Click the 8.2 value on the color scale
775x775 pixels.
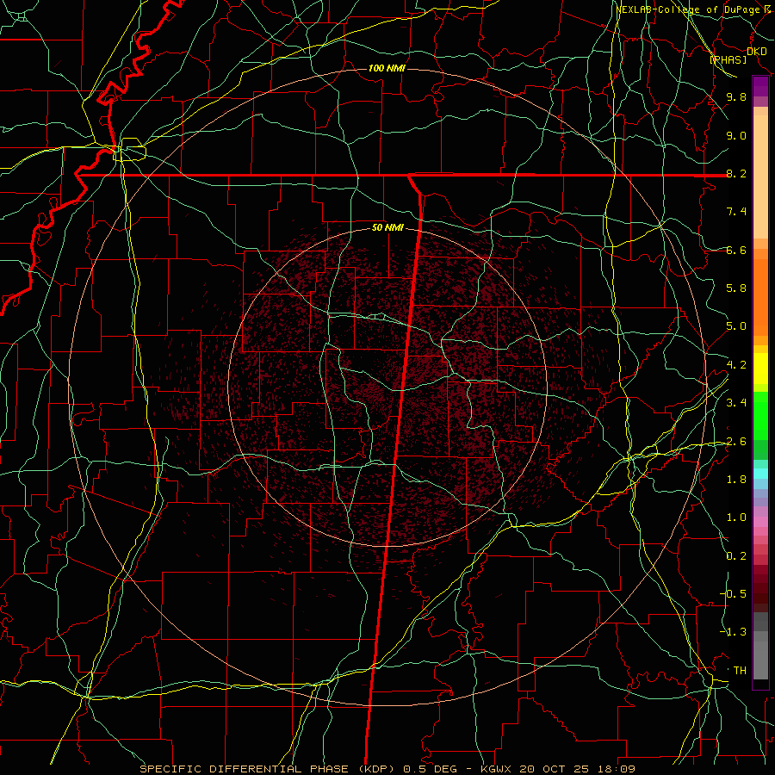point(736,173)
